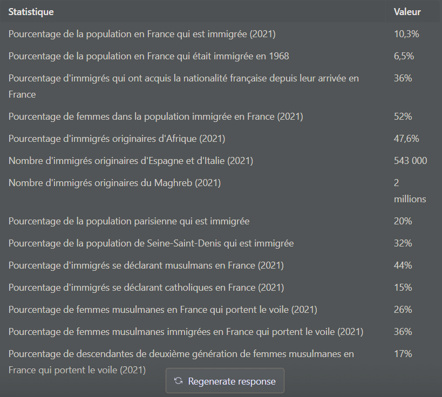
Task: Select the Valeur column header
Action: point(407,12)
